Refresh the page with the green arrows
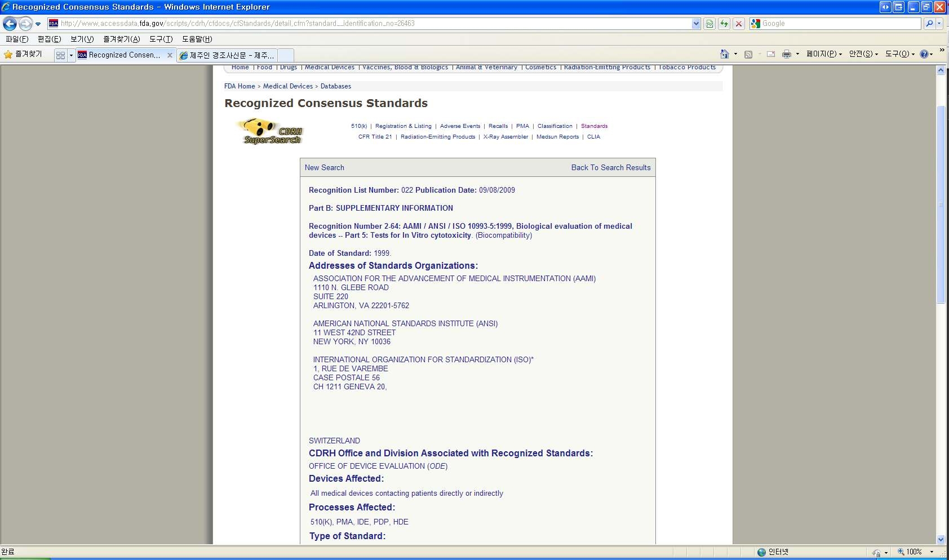 (724, 24)
